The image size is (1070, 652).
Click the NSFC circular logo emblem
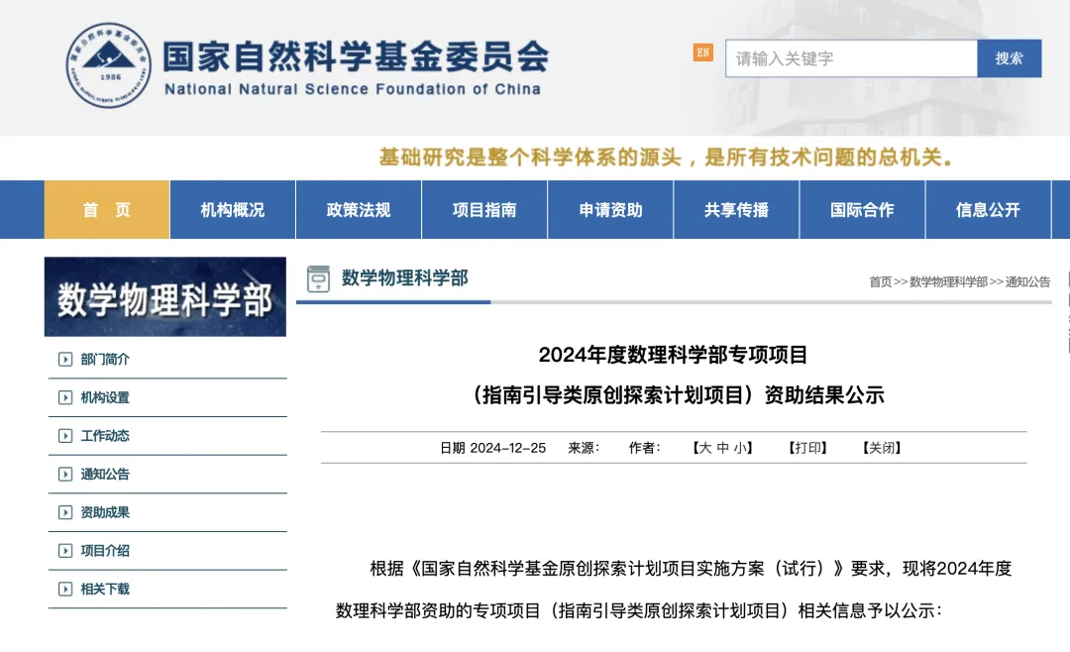[109, 65]
